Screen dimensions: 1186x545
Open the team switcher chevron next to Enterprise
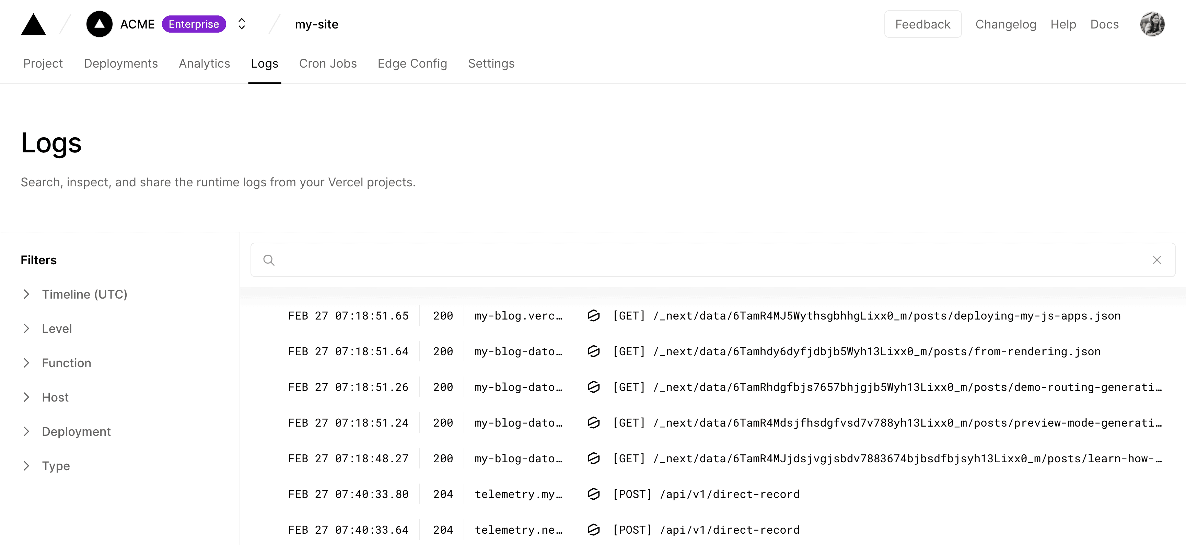(x=241, y=24)
